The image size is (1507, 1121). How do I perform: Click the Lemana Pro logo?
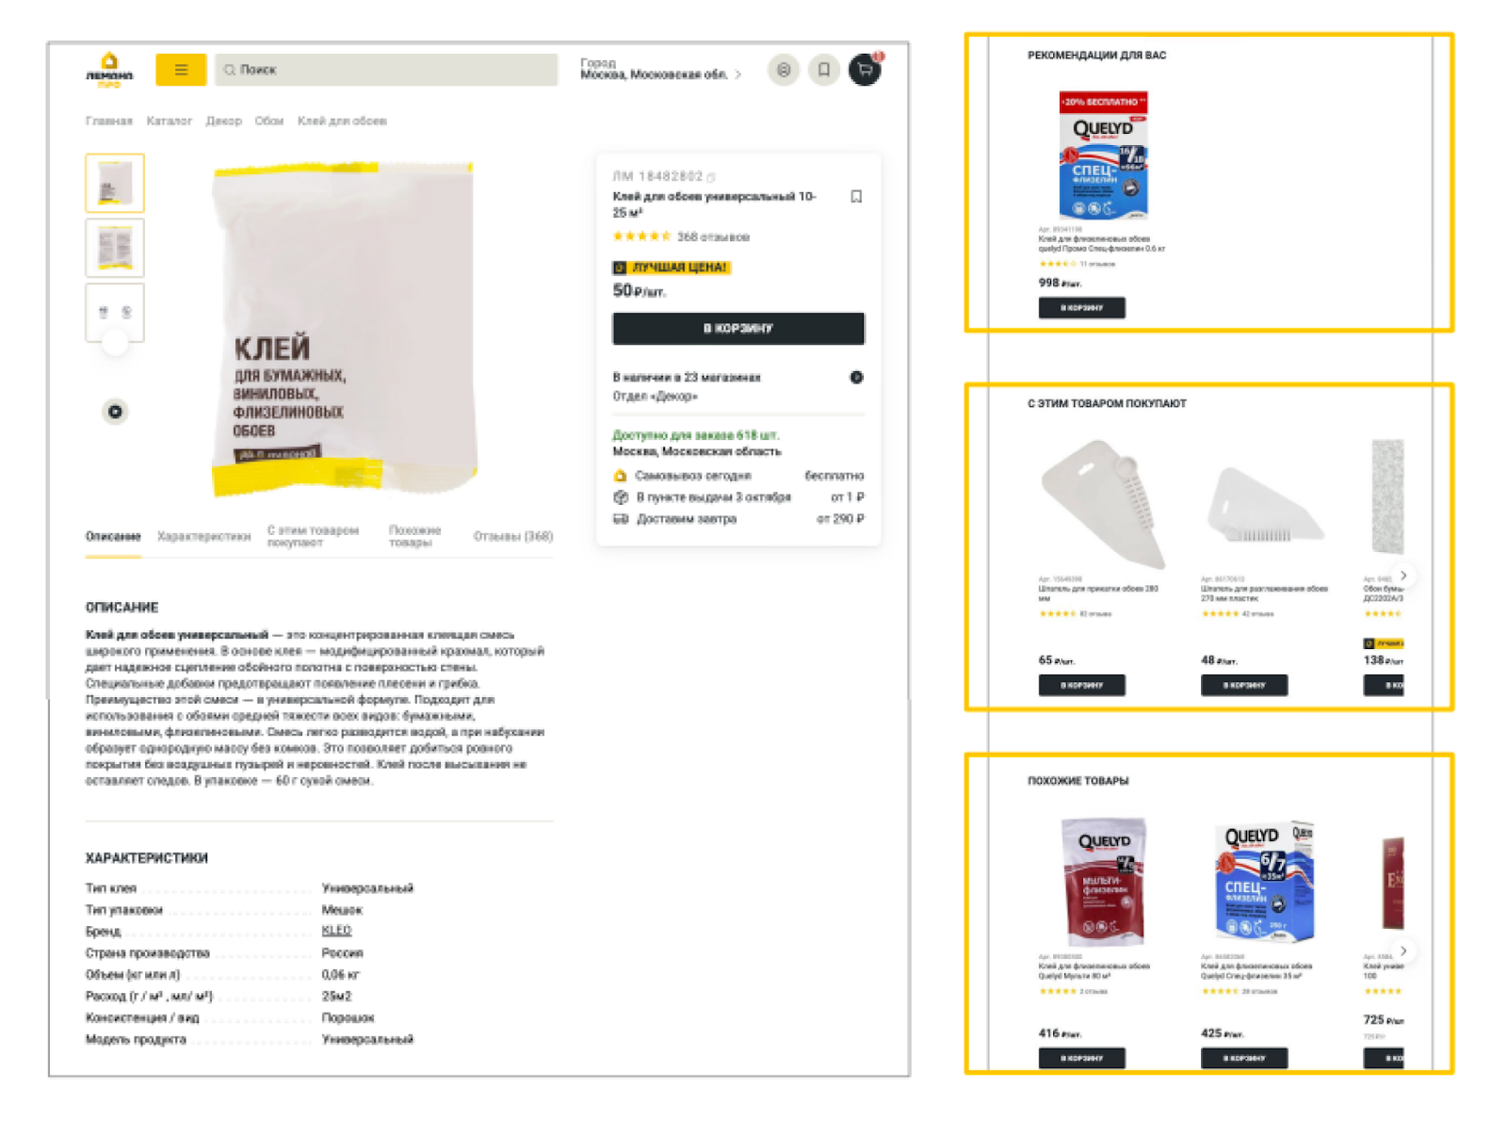point(109,71)
